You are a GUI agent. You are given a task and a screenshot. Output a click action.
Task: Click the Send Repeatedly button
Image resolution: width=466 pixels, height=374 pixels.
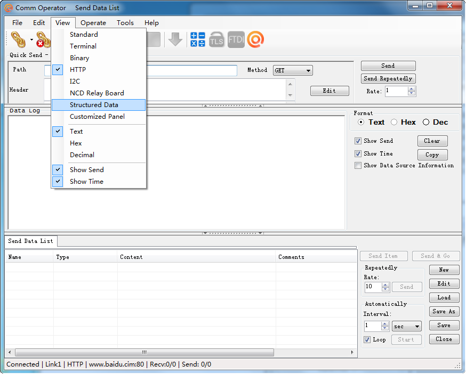click(x=388, y=78)
